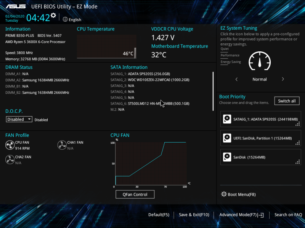
Task: Select the Quiet tuning profile
Action: pos(225,49)
